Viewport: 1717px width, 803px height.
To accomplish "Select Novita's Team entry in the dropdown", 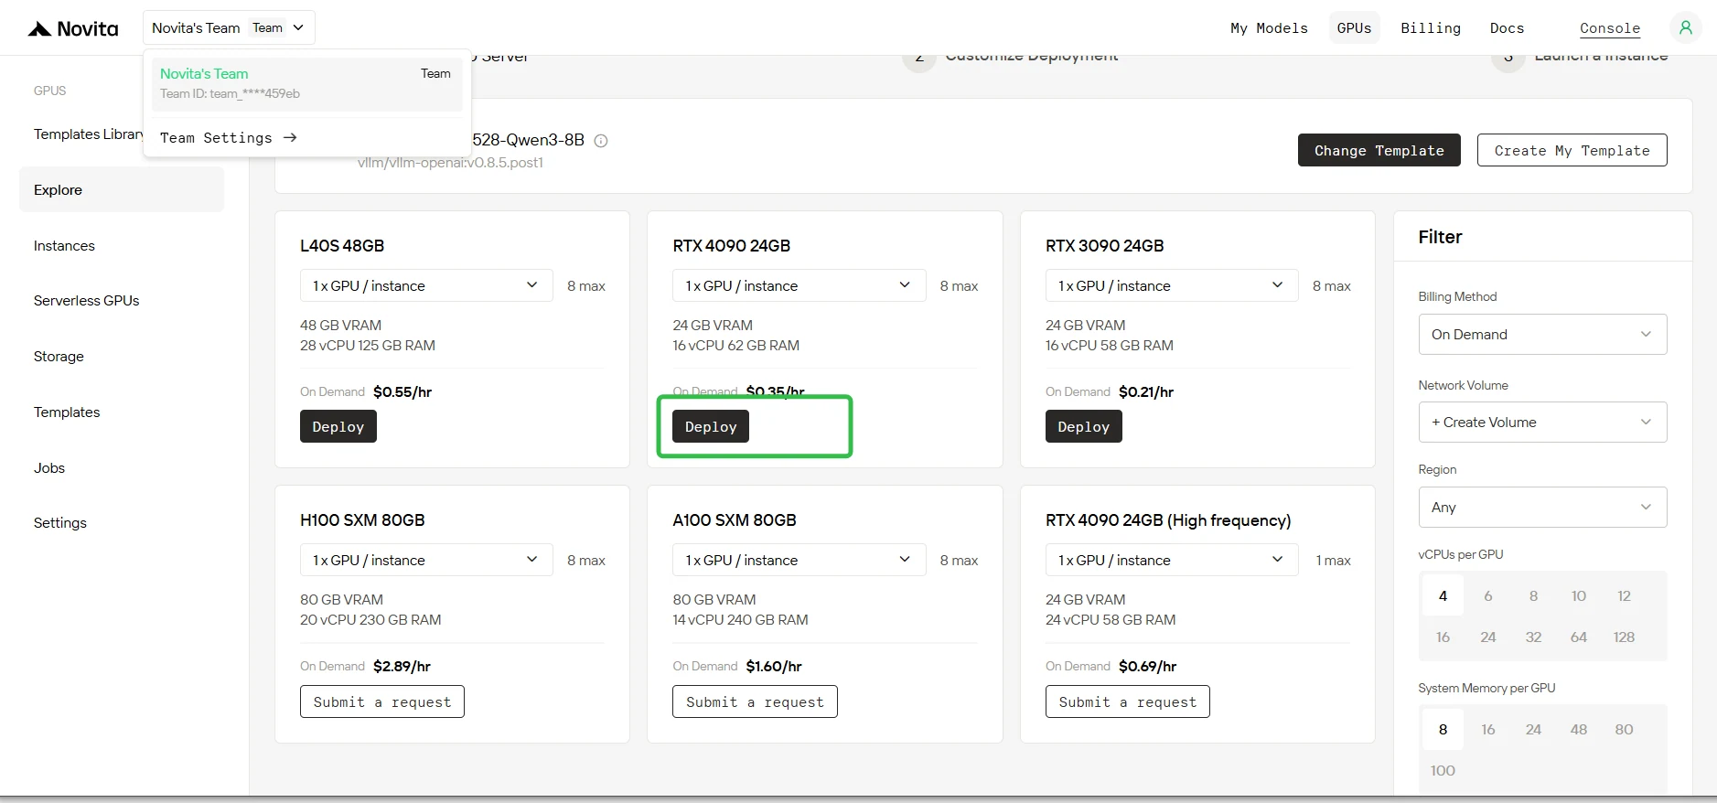I will click(306, 83).
